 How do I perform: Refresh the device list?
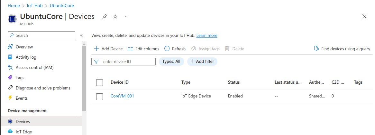click(175, 49)
